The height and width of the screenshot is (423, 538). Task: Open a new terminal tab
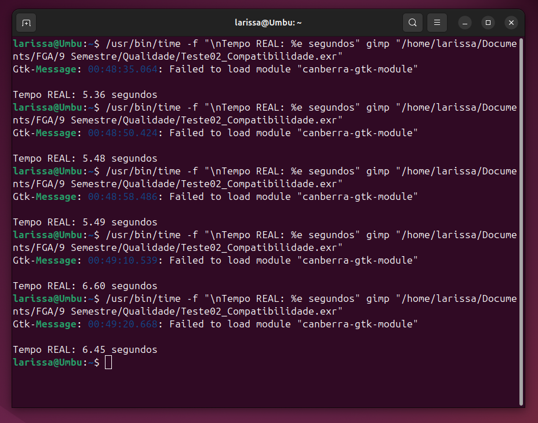[26, 23]
